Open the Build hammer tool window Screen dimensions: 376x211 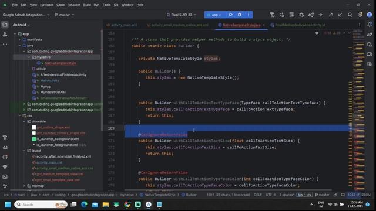[x=5, y=138]
